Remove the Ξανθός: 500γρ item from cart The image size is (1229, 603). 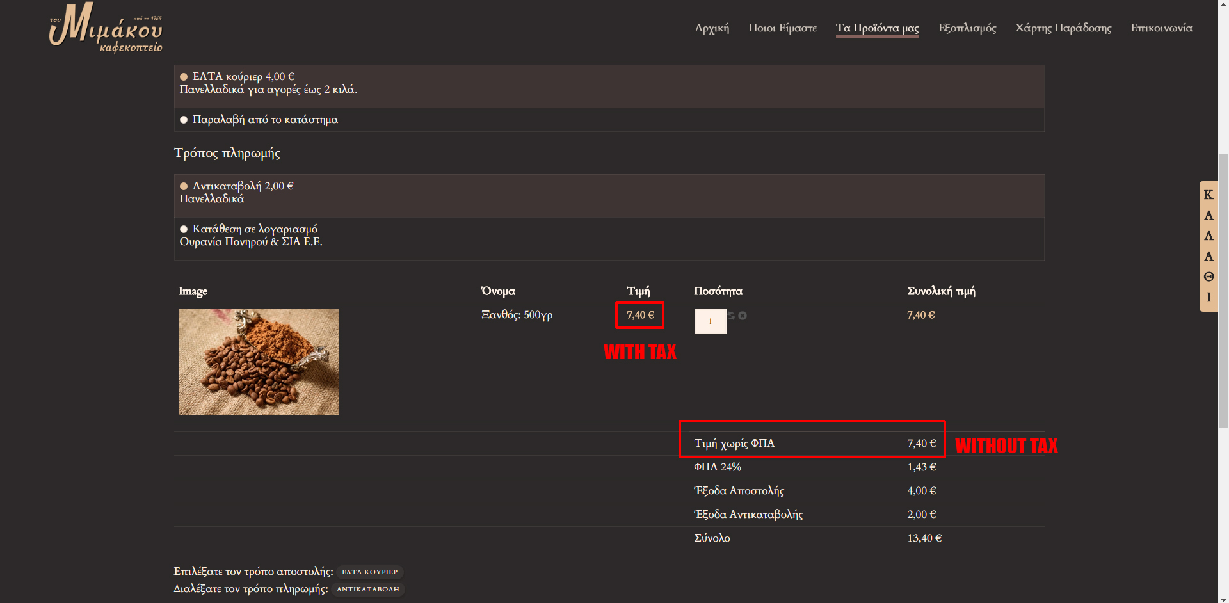pyautogui.click(x=743, y=316)
